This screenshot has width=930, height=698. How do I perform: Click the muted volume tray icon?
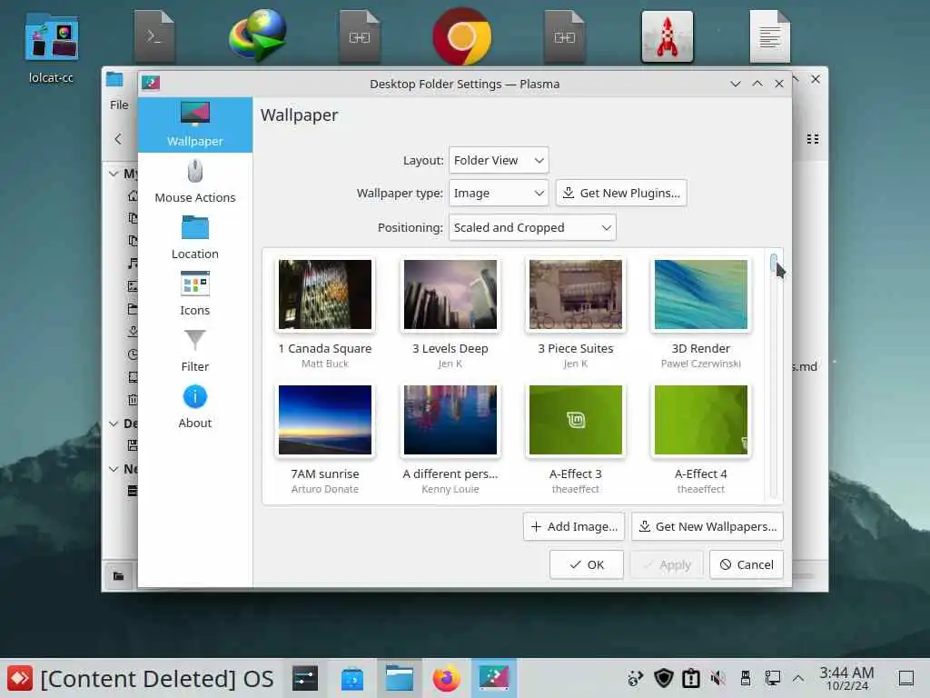(x=718, y=678)
